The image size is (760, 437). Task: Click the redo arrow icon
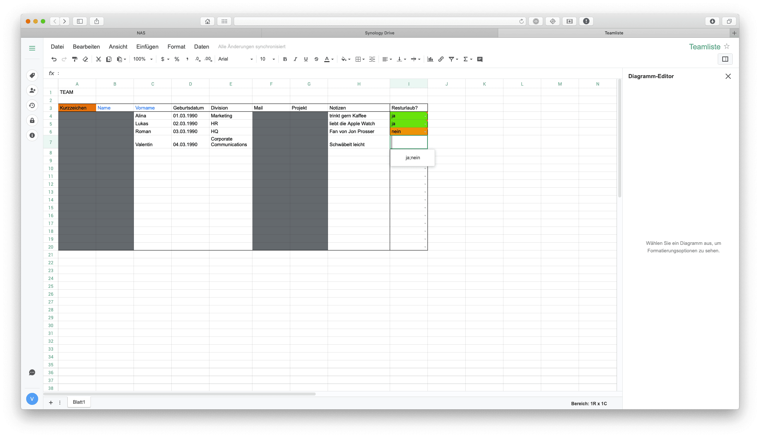[x=64, y=59]
